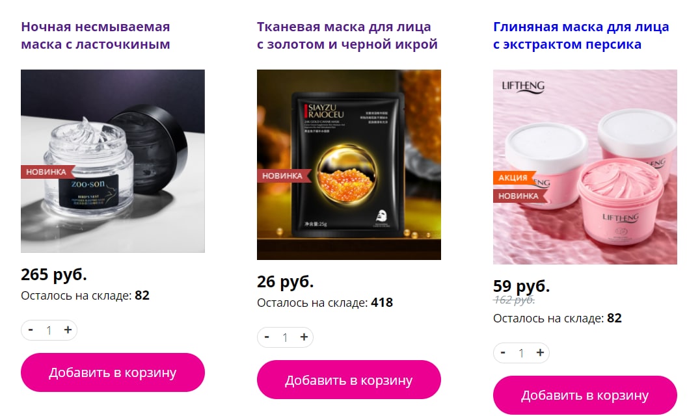
Task: Open the Siayzu Raioceu caviar mask photo
Action: 349,164
